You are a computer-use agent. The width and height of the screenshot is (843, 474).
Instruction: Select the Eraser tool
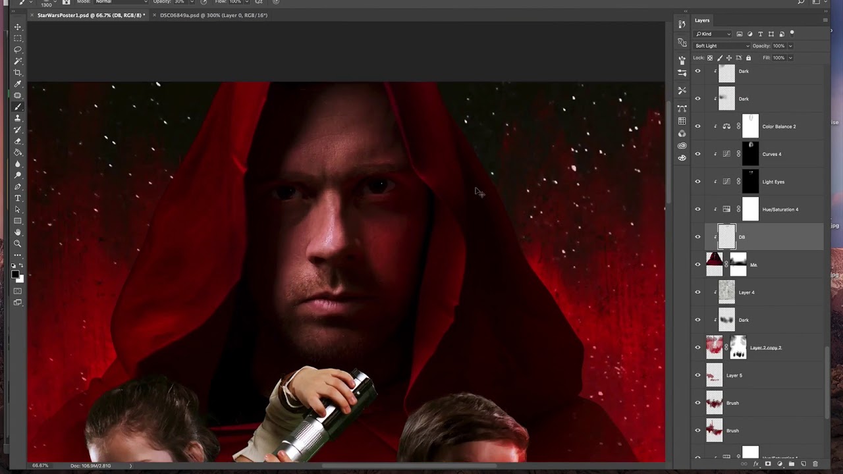18,141
